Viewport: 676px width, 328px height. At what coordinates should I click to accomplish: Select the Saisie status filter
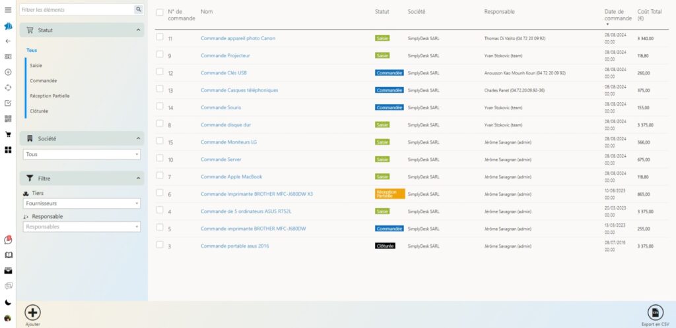click(x=36, y=66)
